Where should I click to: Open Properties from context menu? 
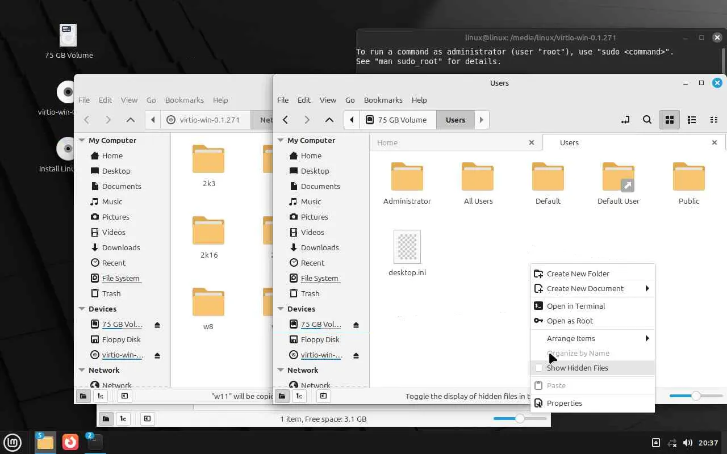pyautogui.click(x=592, y=403)
